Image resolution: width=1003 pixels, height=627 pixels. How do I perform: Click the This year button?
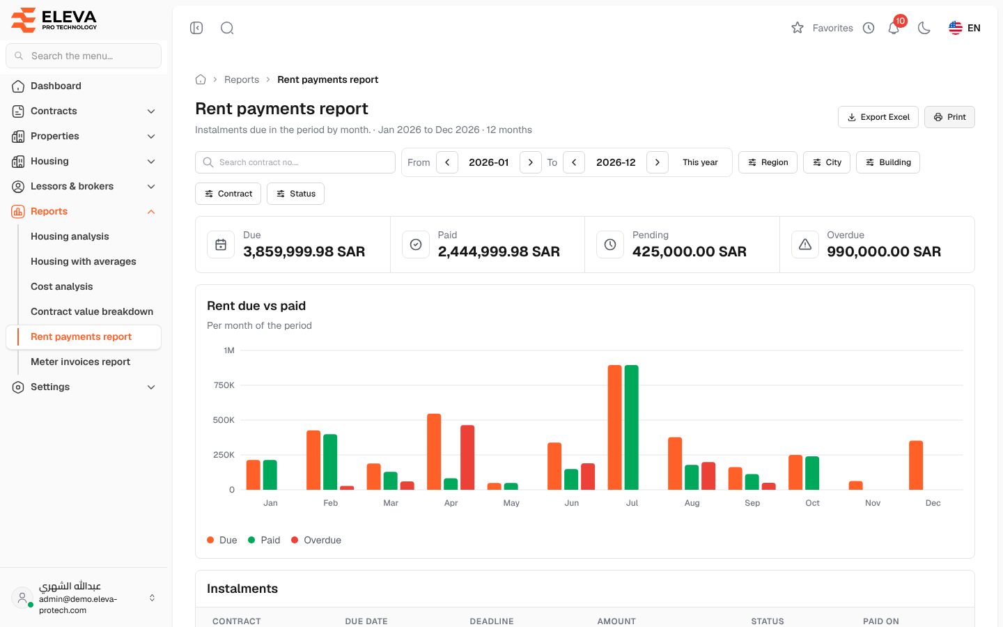(x=700, y=162)
